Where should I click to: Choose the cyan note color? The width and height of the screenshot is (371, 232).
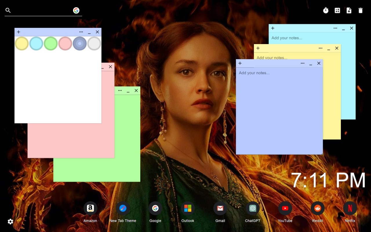point(36,43)
